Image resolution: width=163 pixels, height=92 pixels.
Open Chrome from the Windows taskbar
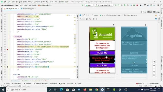(x=97, y=90)
